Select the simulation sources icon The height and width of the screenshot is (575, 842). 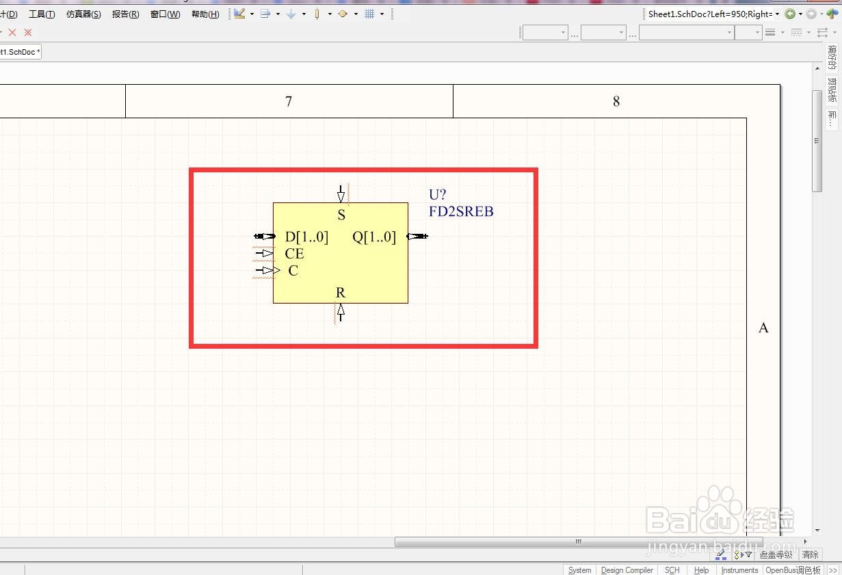pyautogui.click(x=343, y=14)
